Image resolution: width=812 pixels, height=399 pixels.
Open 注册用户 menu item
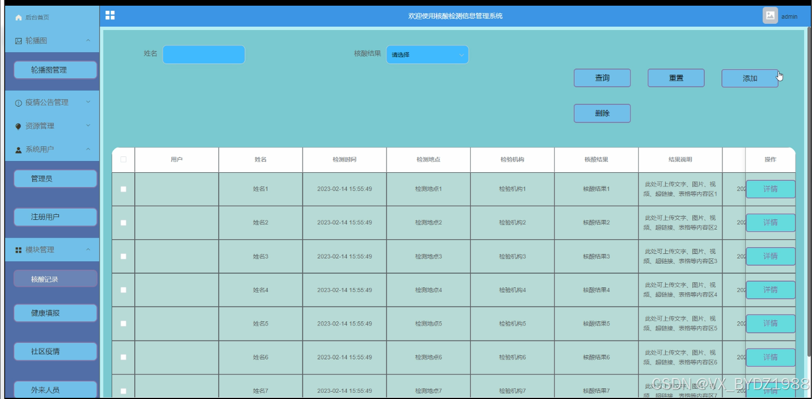56,217
